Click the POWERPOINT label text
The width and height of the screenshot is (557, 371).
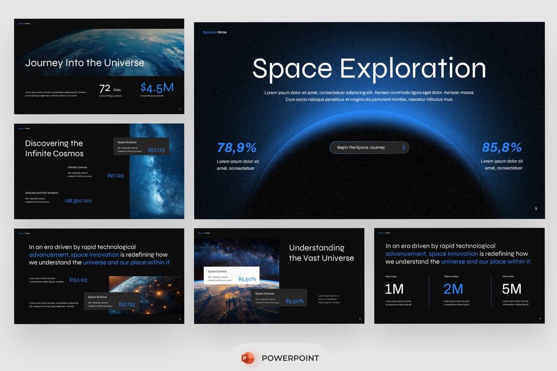click(290, 358)
